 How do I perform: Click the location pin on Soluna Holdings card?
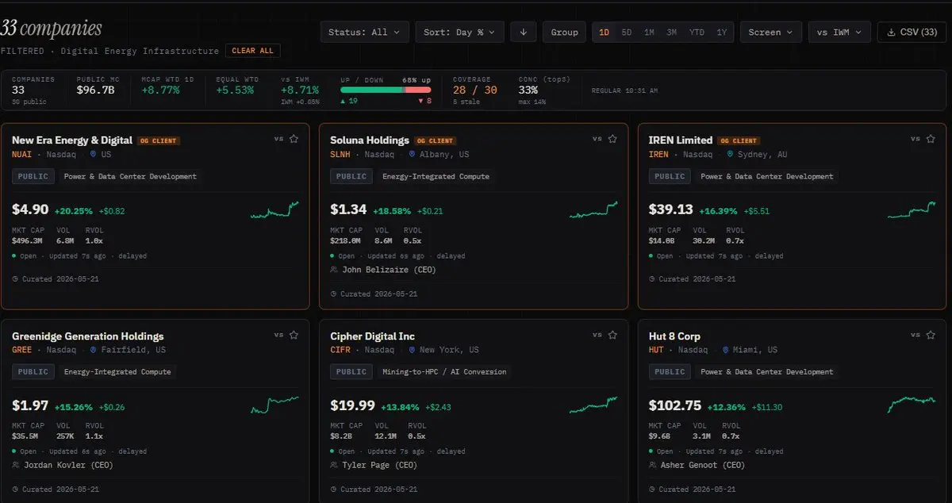tap(413, 155)
